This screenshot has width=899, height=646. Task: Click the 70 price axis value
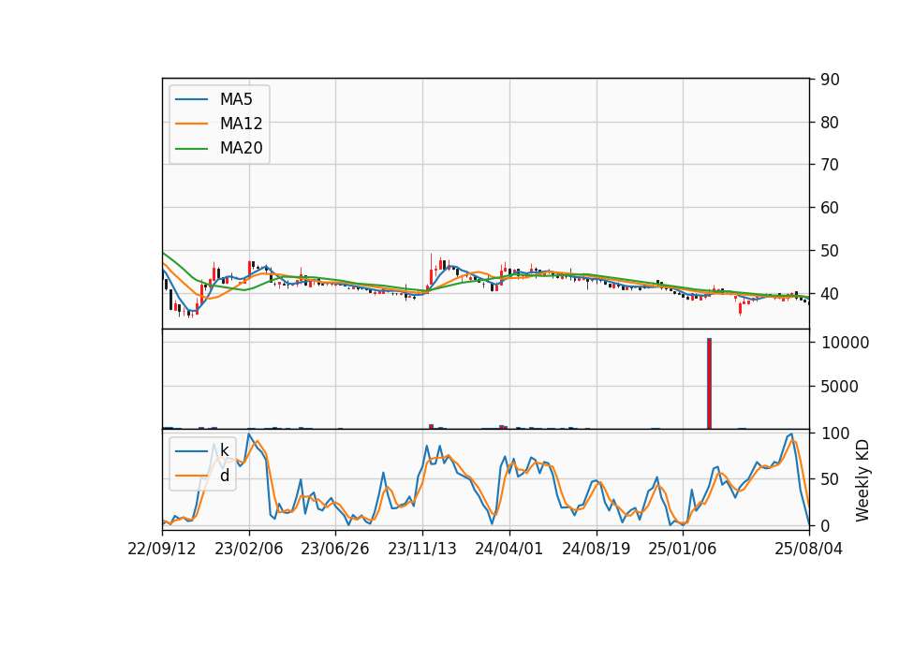click(830, 165)
